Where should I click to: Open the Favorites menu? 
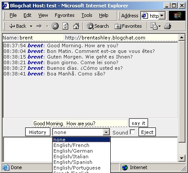point(65,15)
